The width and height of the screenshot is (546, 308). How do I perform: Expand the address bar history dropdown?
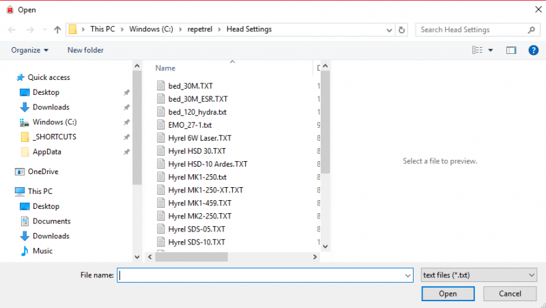[388, 30]
